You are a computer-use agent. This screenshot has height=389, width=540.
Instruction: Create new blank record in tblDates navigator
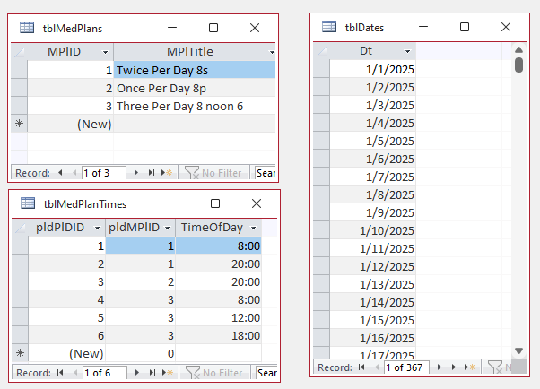click(470, 367)
